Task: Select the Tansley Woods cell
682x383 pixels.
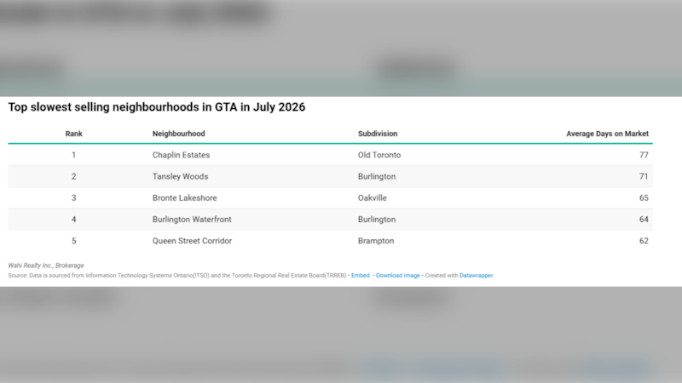Action: (x=180, y=176)
